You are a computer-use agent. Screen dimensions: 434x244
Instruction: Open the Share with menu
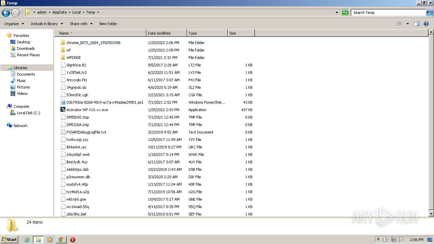click(x=81, y=24)
